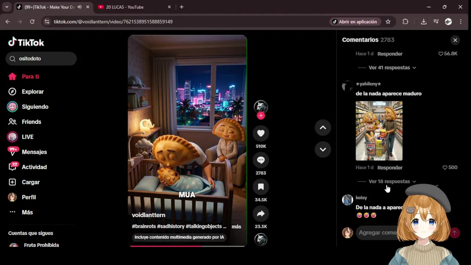Share the video with arrow icon
The height and width of the screenshot is (265, 471).
pos(261,213)
